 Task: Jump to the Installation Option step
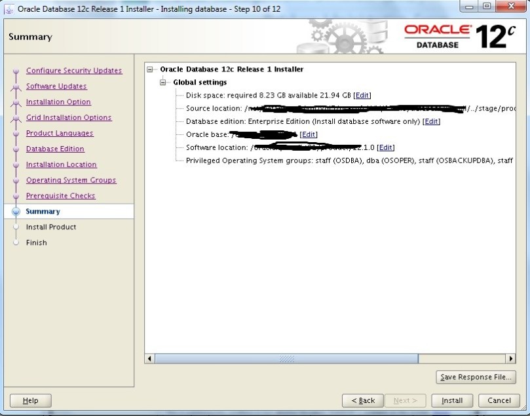coord(58,102)
